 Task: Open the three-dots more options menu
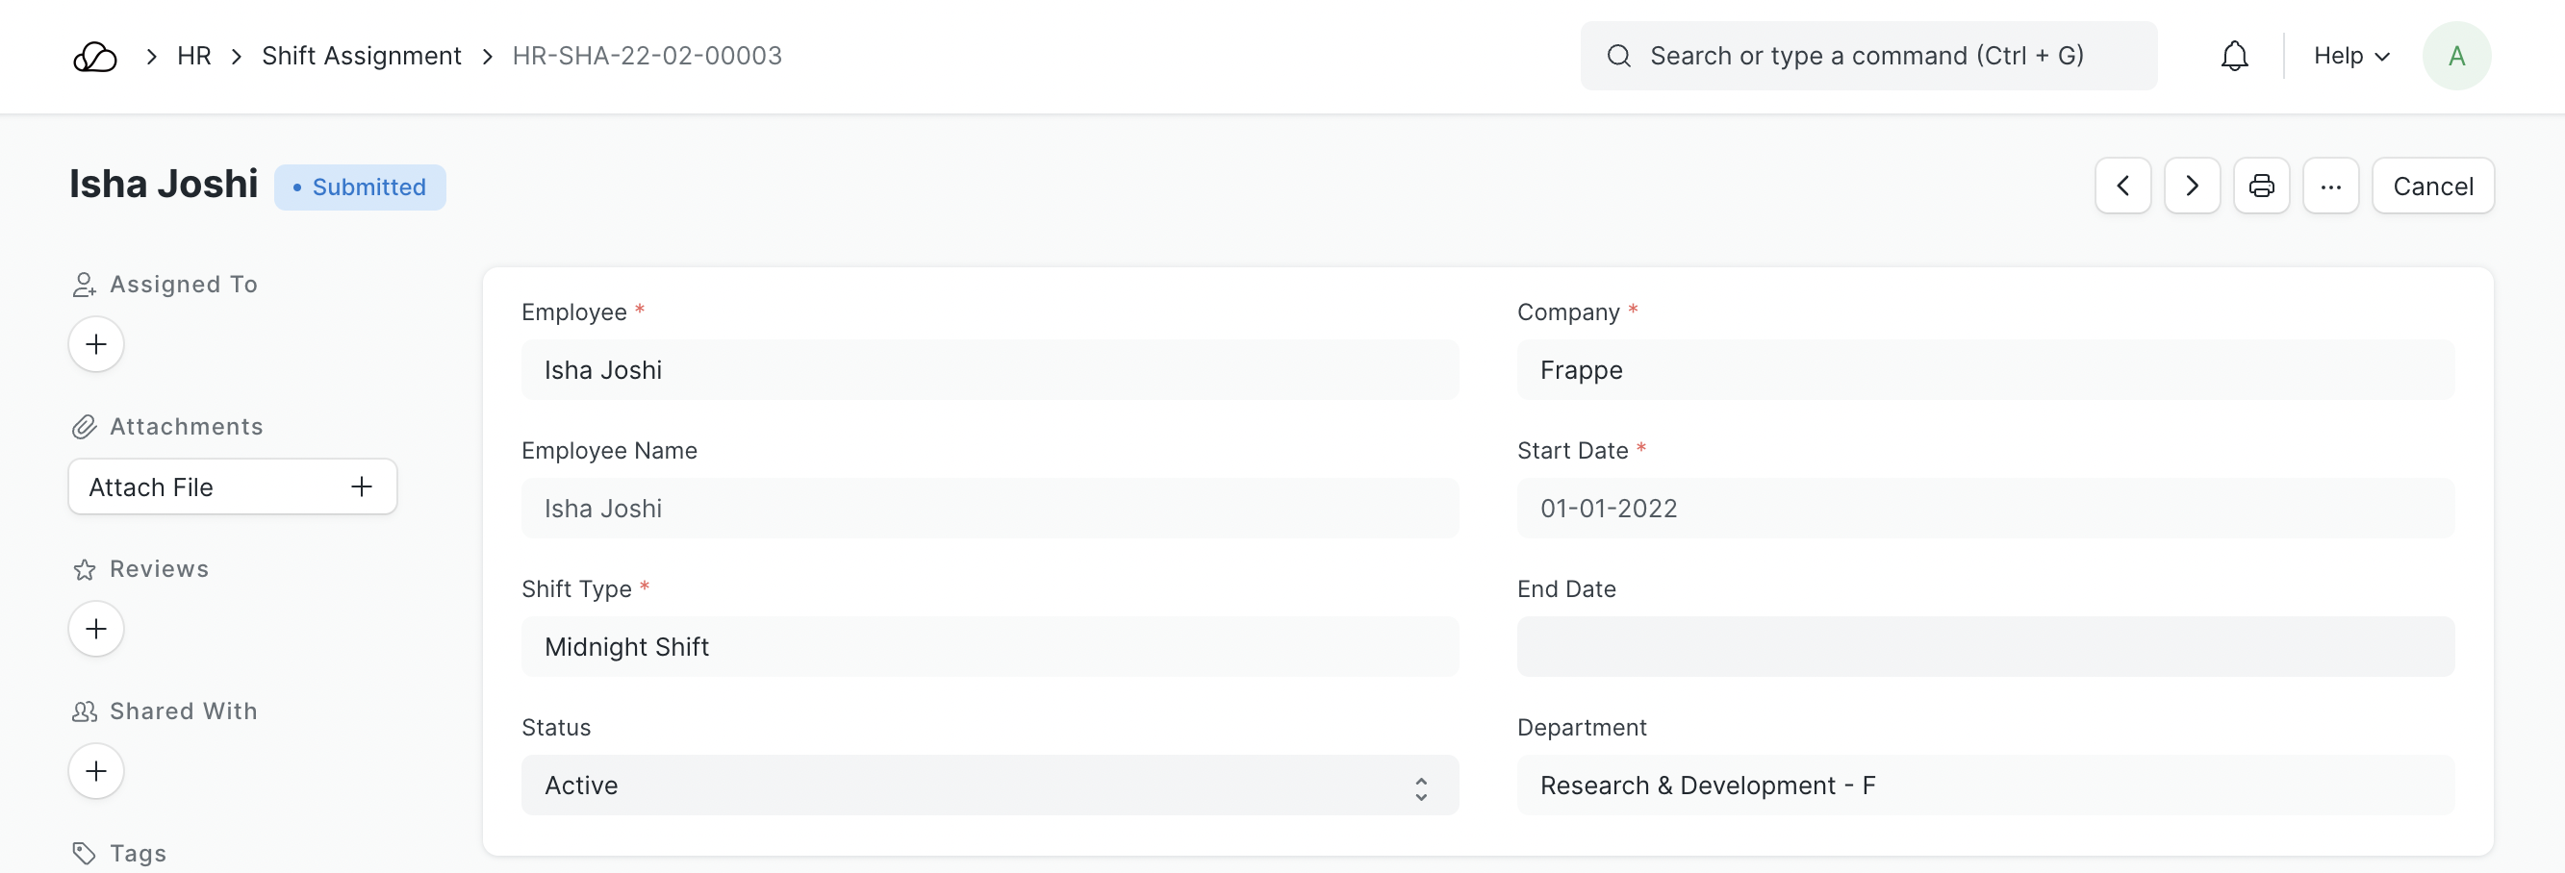tap(2330, 187)
